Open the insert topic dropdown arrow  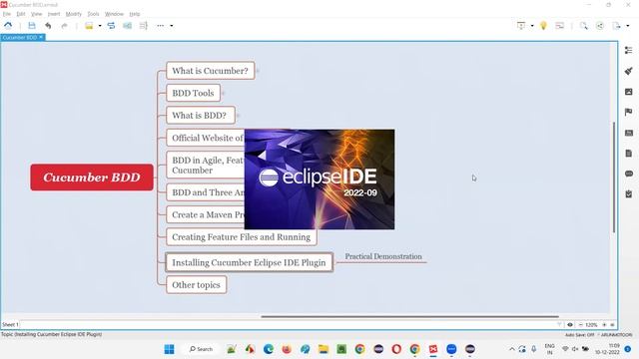(100, 26)
